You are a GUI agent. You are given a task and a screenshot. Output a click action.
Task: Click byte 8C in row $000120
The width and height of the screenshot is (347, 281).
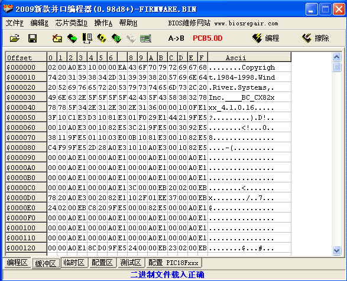(x=92, y=248)
